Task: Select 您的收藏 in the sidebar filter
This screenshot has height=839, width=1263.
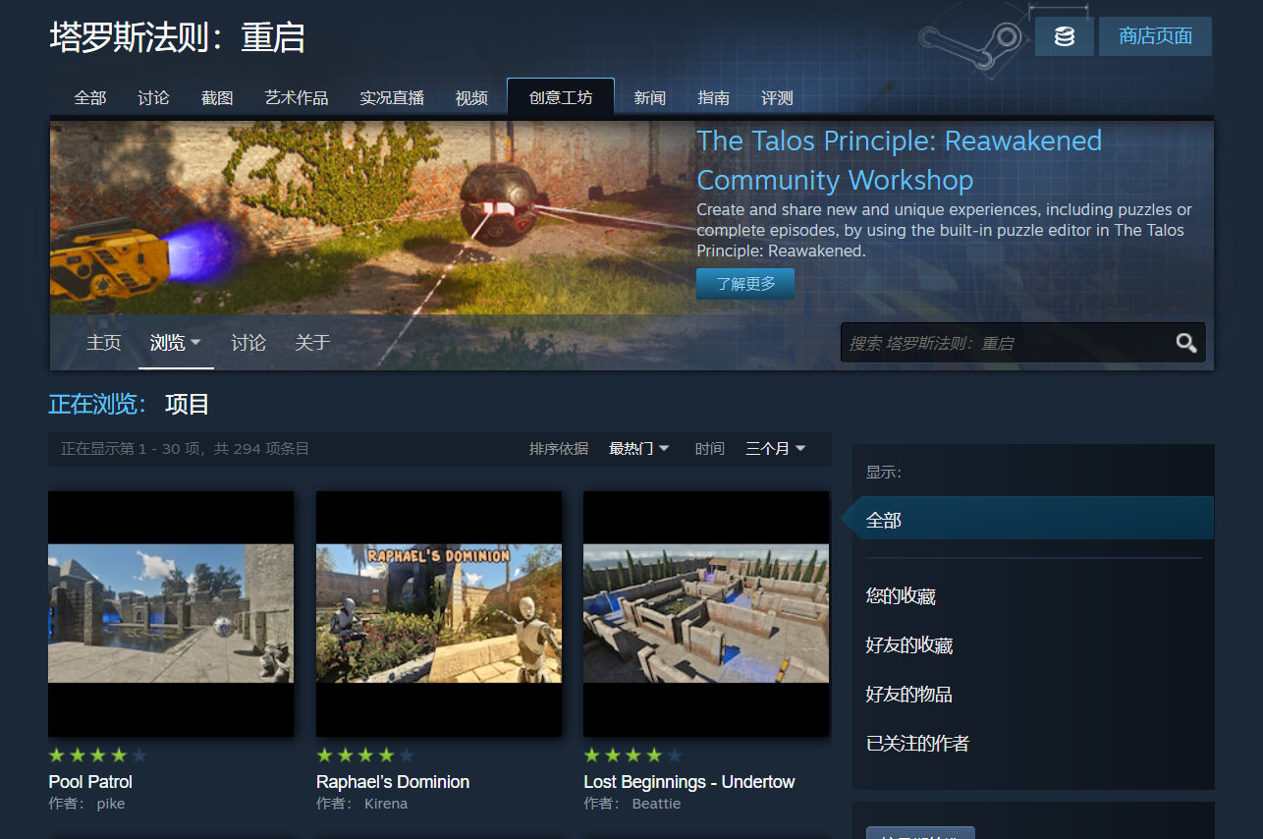Action: click(x=901, y=595)
